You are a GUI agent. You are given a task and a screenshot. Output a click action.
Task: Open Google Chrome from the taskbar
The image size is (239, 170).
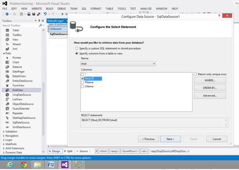coord(24,164)
